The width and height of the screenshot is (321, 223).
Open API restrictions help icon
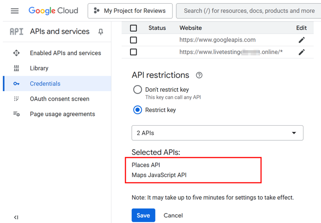click(x=199, y=75)
